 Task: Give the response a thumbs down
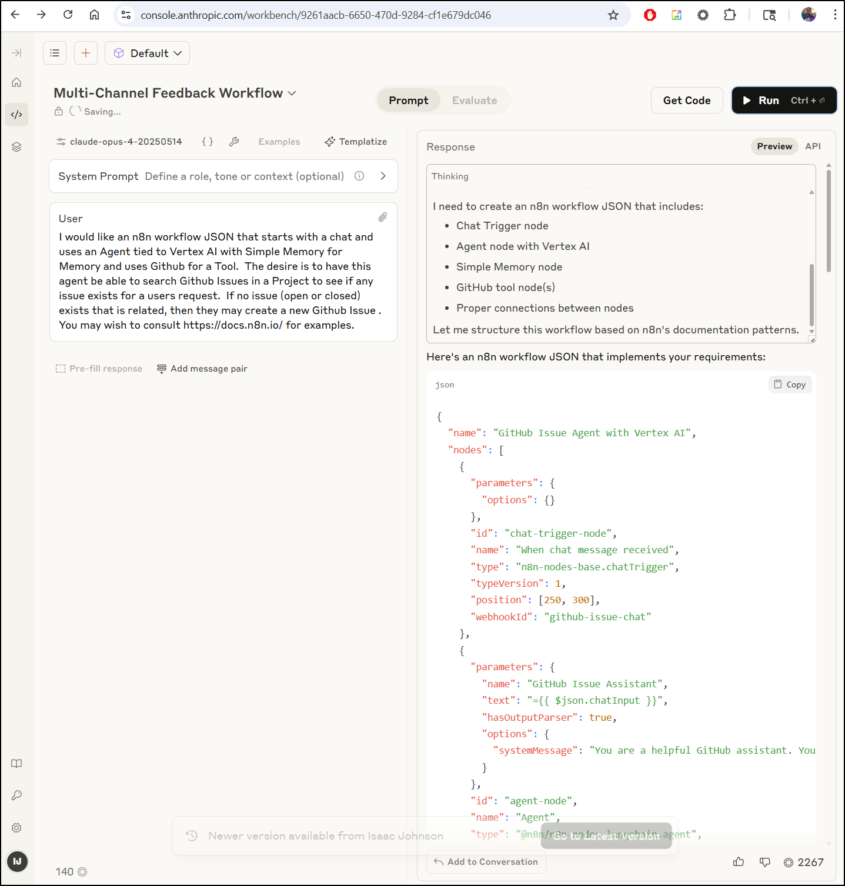tap(765, 862)
